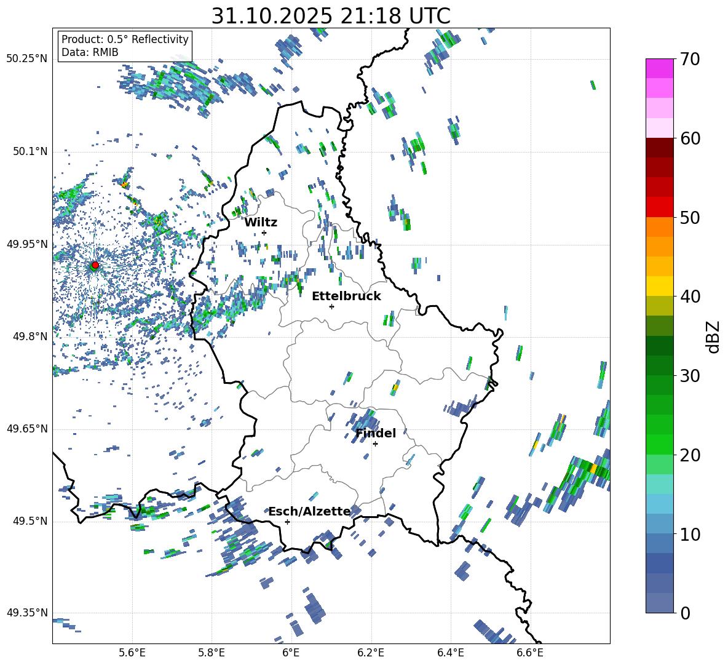
Task: Click the 49.35°N latitude tick label
Action: (27, 613)
